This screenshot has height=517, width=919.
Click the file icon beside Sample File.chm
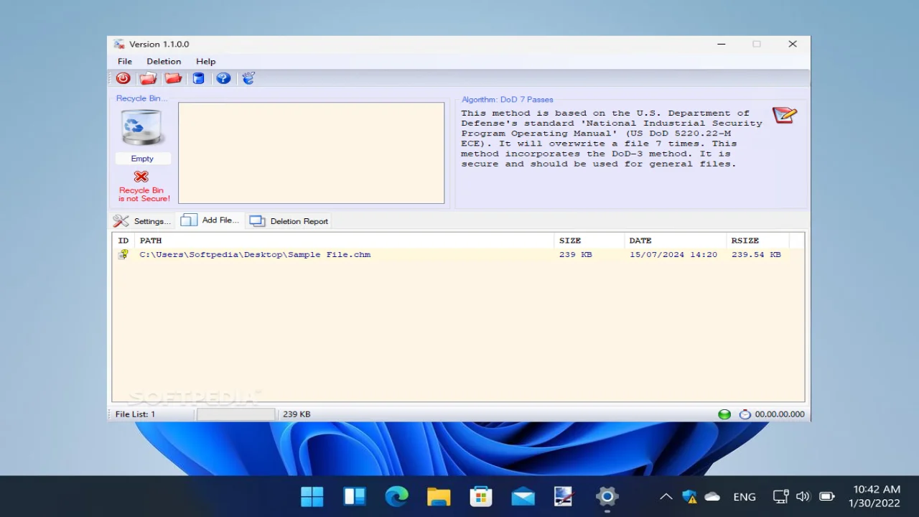123,254
